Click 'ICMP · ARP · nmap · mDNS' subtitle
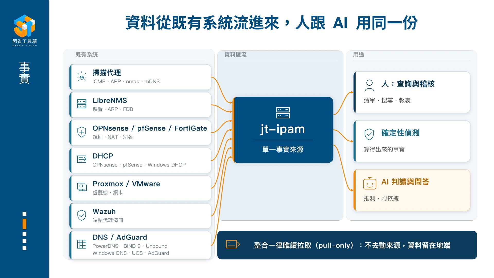The height and width of the screenshot is (278, 494). coord(126,81)
